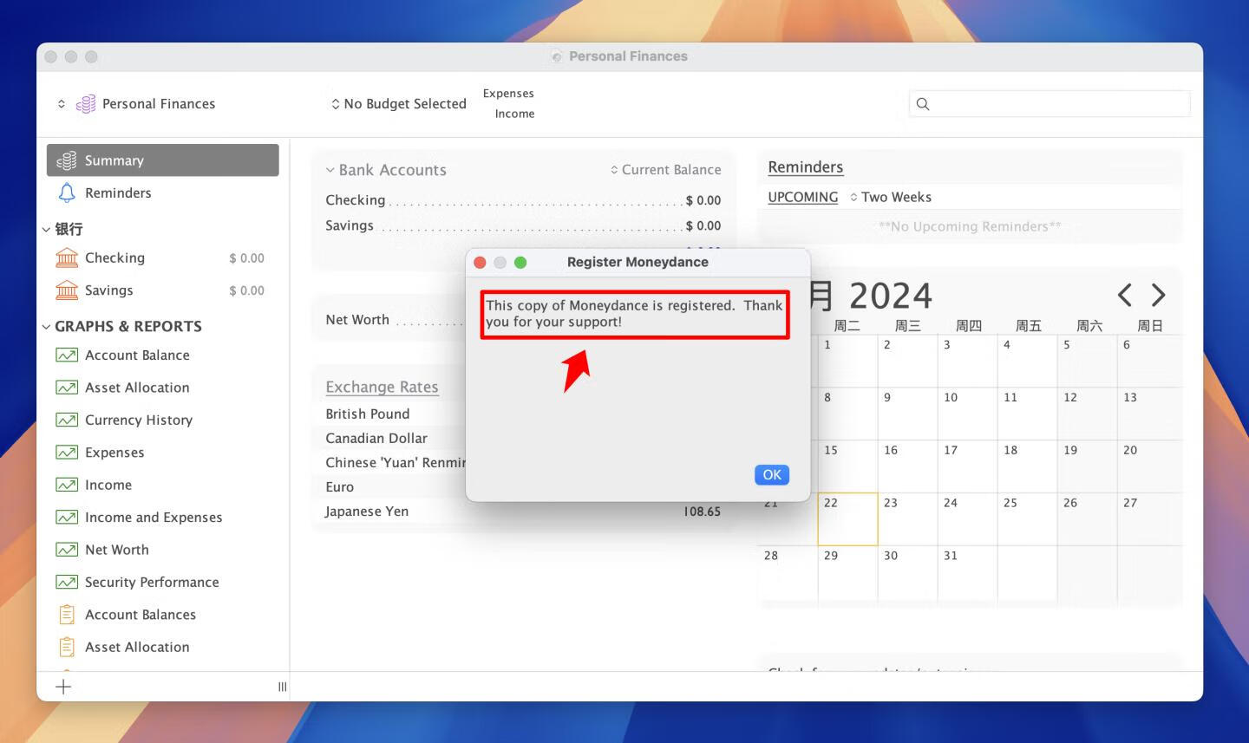Open Reminders in the sidebar
The width and height of the screenshot is (1249, 743).
[118, 192]
